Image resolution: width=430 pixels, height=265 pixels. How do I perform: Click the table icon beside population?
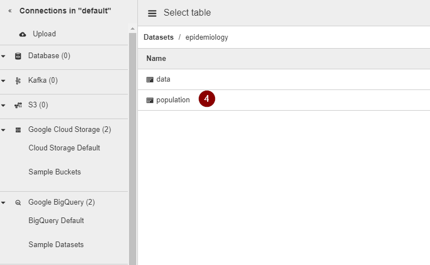[150, 100]
